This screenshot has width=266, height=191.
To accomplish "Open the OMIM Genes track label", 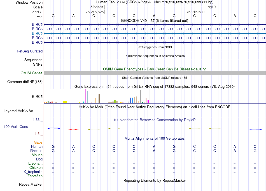I will pos(32,73).
